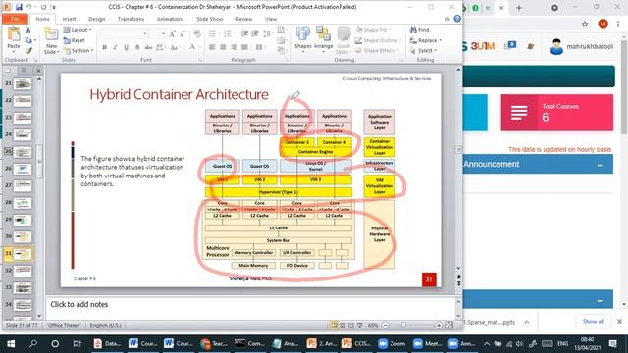Open the Shape Fill color menu
Viewport: 628px width, 353px height.
373,30
